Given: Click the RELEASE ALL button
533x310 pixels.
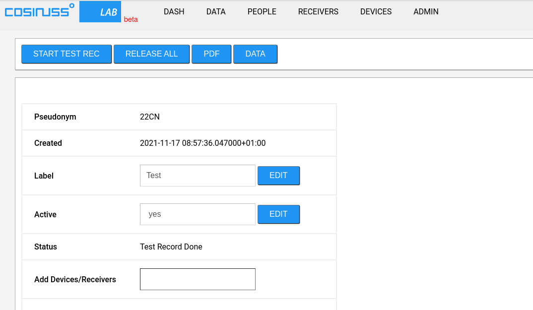Looking at the screenshot, I should [151, 54].
